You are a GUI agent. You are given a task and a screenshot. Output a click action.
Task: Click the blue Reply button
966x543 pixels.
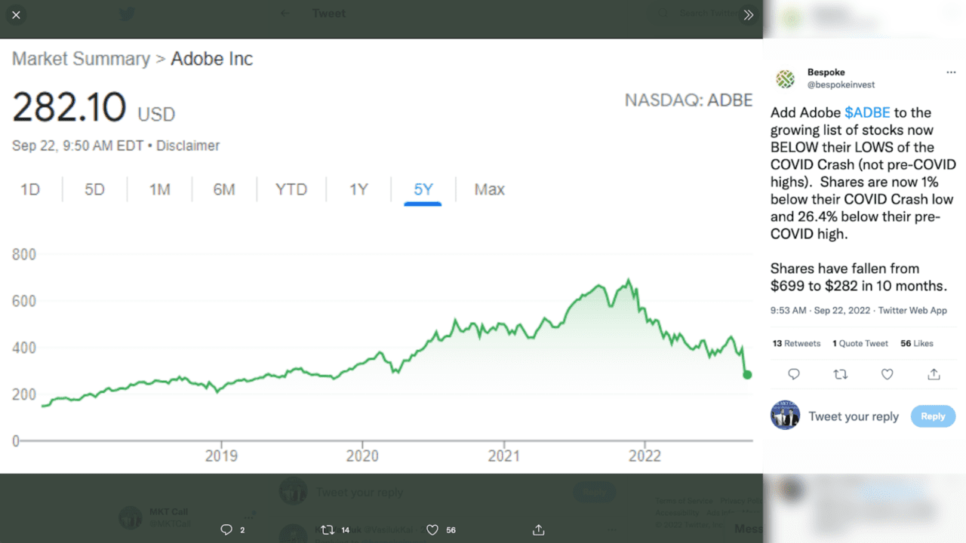coord(933,416)
